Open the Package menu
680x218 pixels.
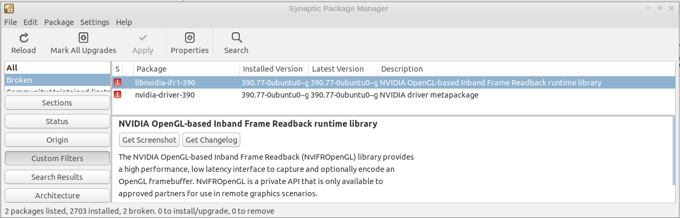coord(59,22)
